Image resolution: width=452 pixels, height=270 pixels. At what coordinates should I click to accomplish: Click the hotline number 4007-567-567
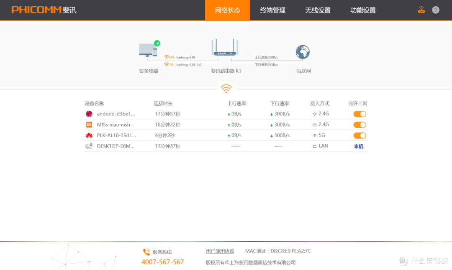coord(163,262)
